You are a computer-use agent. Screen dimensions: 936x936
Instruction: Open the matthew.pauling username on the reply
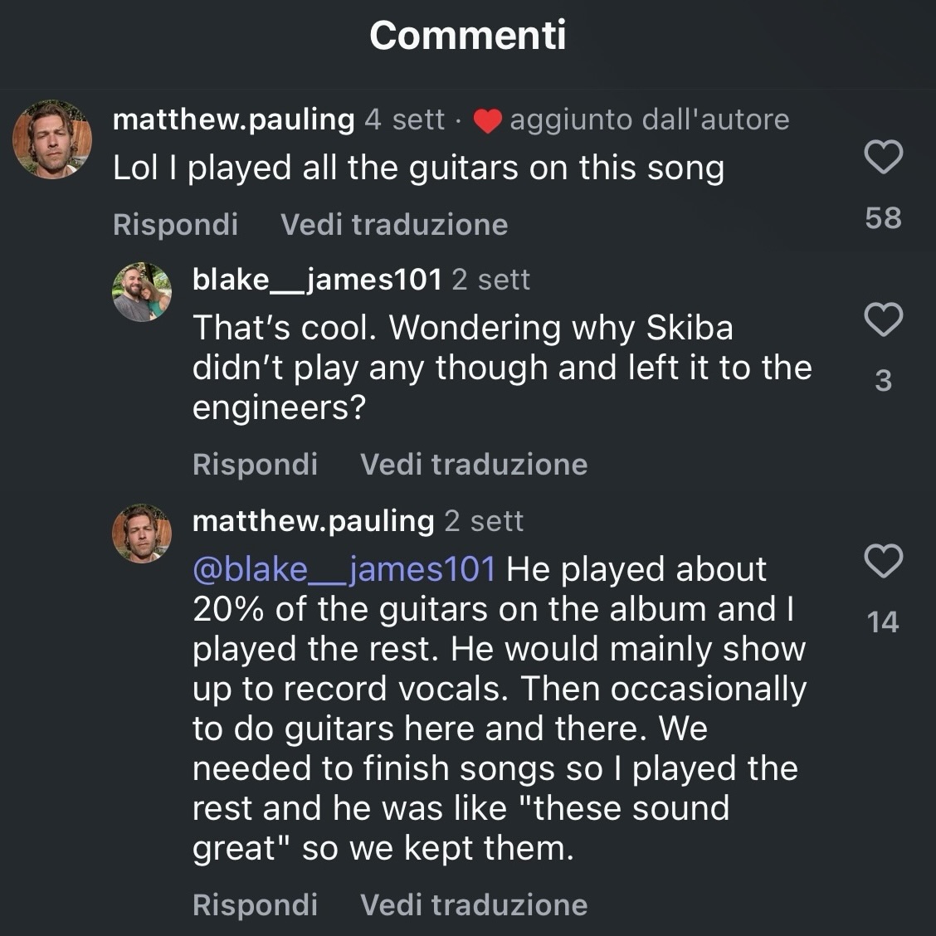313,521
